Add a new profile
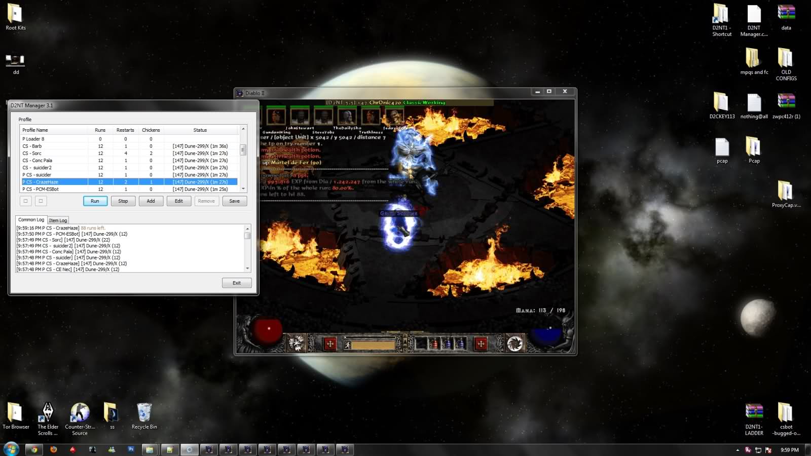 (x=151, y=201)
